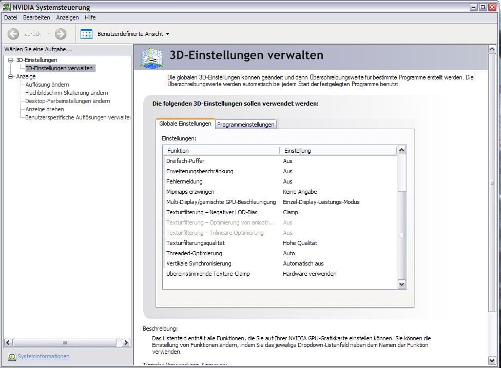Click the settings list scroll up arrow
501x368 pixels.
tap(401, 150)
